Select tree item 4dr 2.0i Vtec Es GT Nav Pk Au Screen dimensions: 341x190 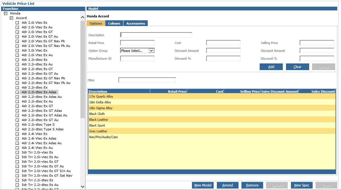pyautogui.click(x=46, y=46)
